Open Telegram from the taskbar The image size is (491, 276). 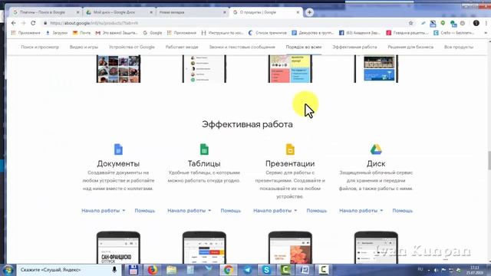click(247, 270)
